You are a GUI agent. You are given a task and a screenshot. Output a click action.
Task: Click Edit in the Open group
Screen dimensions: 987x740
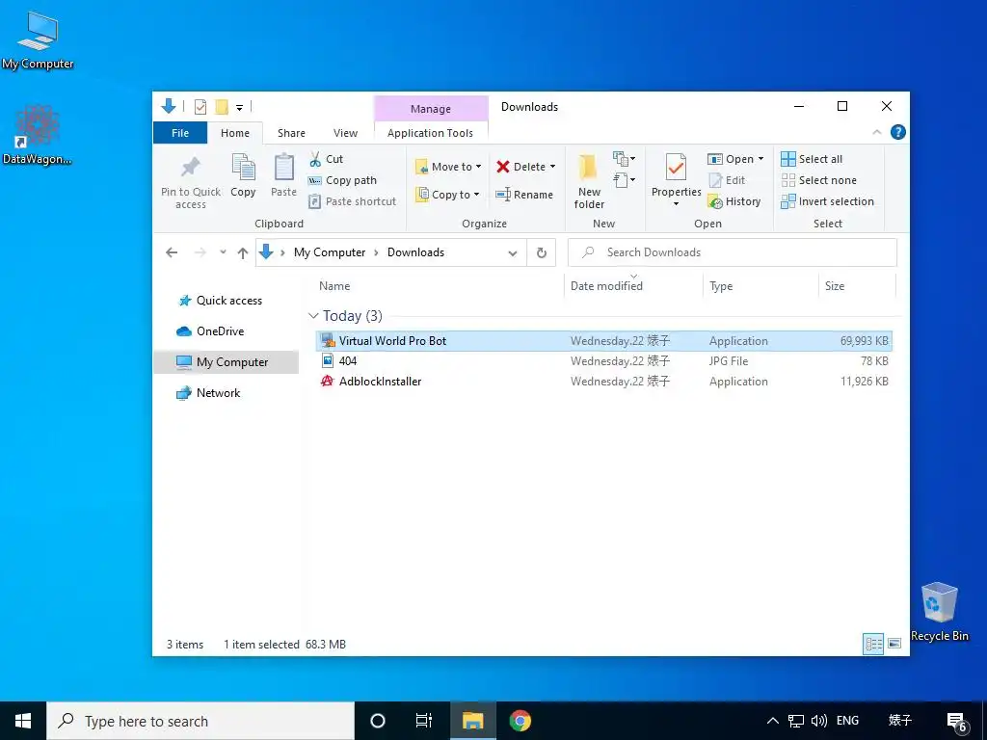pyautogui.click(x=727, y=180)
